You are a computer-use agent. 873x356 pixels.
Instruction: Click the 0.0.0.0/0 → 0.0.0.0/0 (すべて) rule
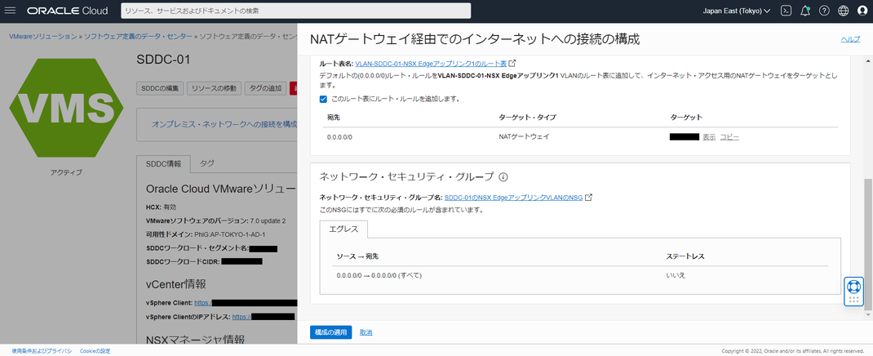[379, 276]
